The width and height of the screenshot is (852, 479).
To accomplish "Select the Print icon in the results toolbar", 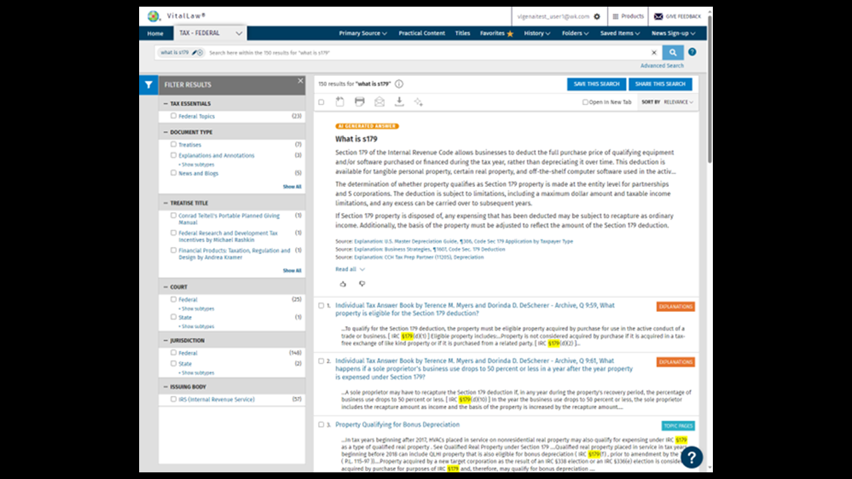I will click(x=359, y=101).
